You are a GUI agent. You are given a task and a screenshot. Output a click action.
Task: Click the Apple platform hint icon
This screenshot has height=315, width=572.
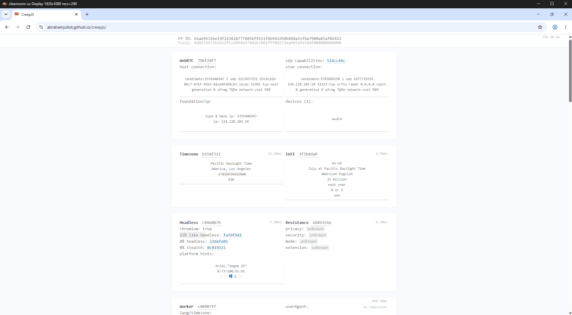click(x=235, y=276)
